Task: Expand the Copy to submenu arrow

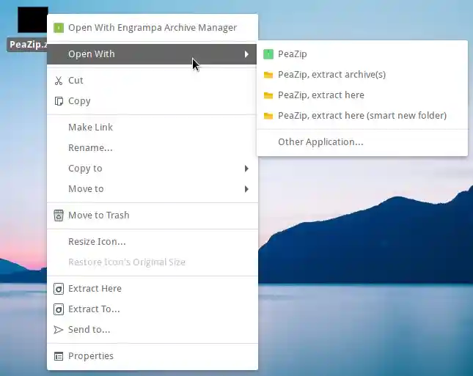Action: (246, 169)
